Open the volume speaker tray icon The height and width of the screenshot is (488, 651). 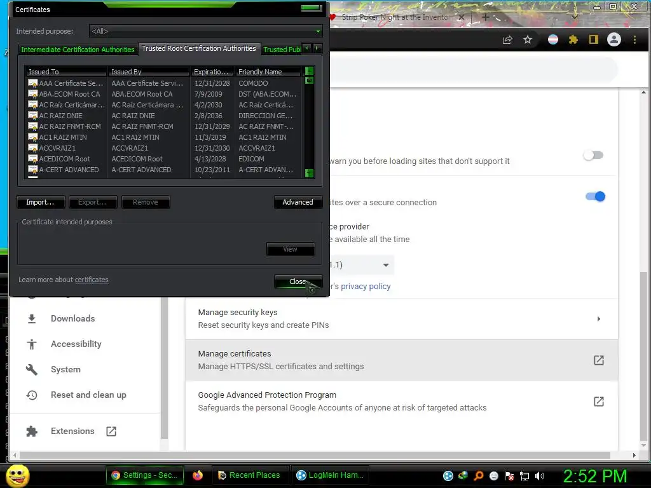(x=540, y=476)
